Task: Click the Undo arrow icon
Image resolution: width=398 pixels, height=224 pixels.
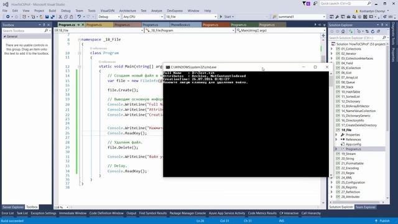Action: [x=79, y=17]
